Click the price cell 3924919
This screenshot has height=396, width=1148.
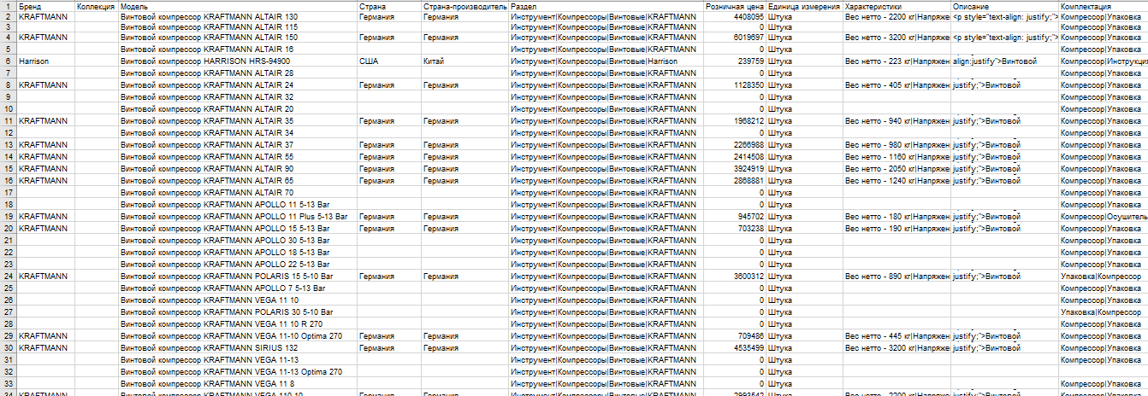click(735, 169)
